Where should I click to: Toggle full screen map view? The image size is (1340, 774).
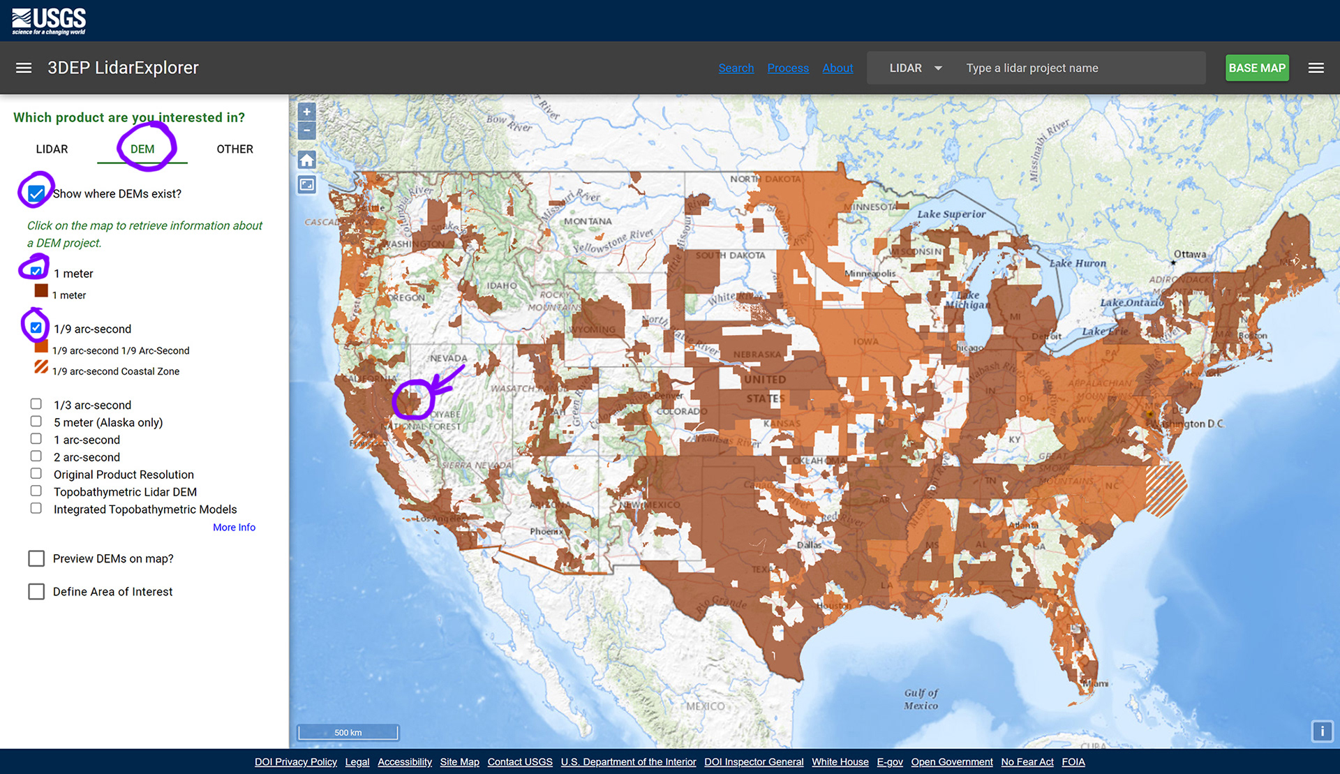click(x=306, y=184)
